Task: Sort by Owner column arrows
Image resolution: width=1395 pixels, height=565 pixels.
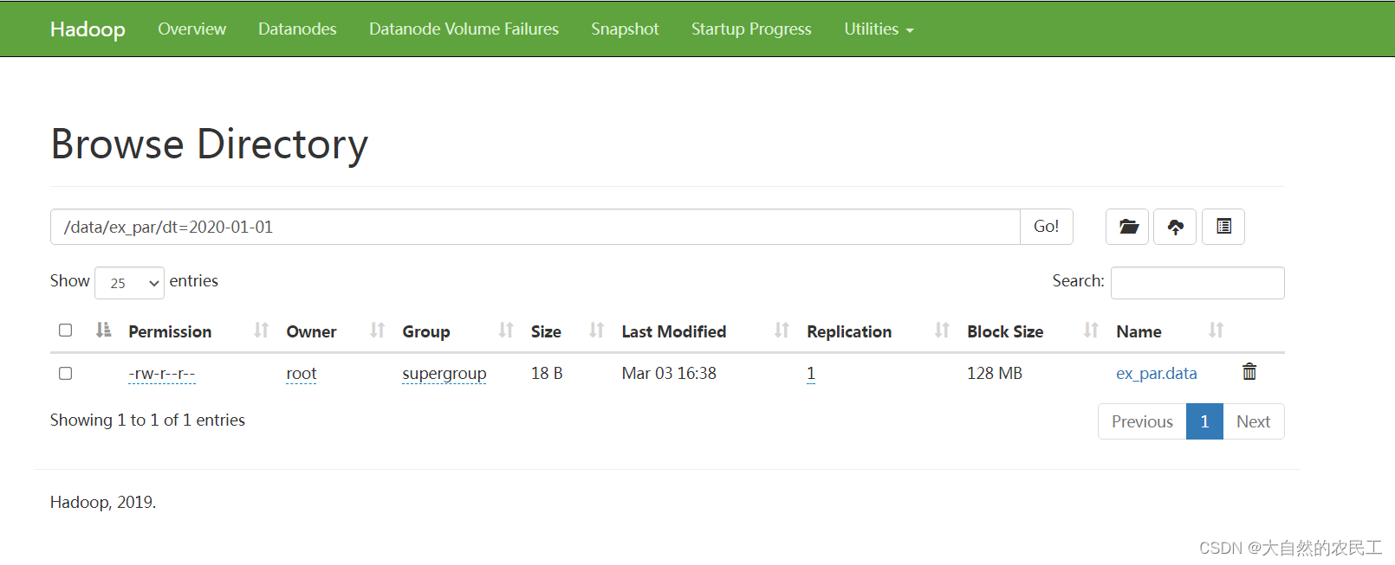Action: click(x=377, y=331)
